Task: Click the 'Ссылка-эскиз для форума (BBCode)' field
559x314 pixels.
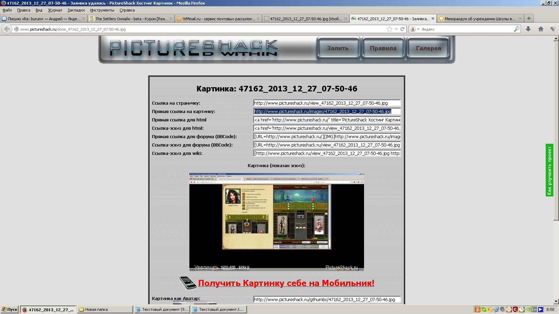Action: tap(327, 145)
